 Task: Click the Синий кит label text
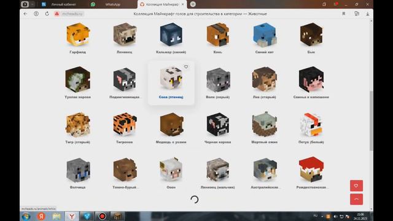point(265,52)
